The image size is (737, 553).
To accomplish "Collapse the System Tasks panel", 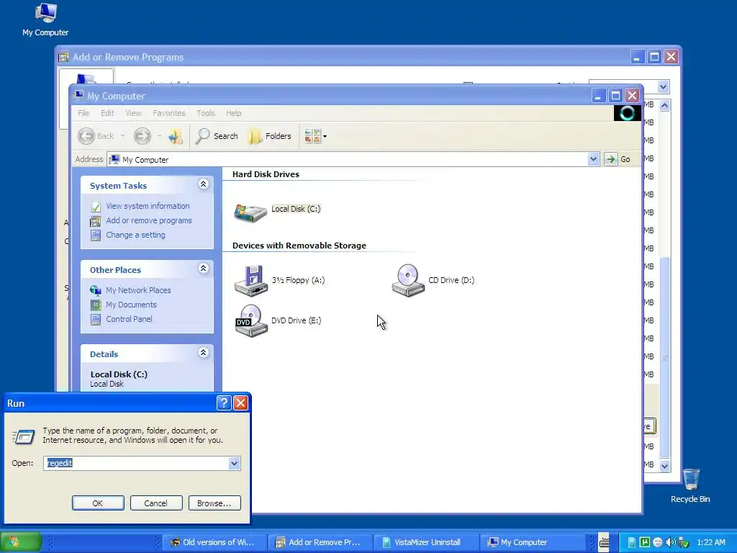I will pyautogui.click(x=203, y=184).
